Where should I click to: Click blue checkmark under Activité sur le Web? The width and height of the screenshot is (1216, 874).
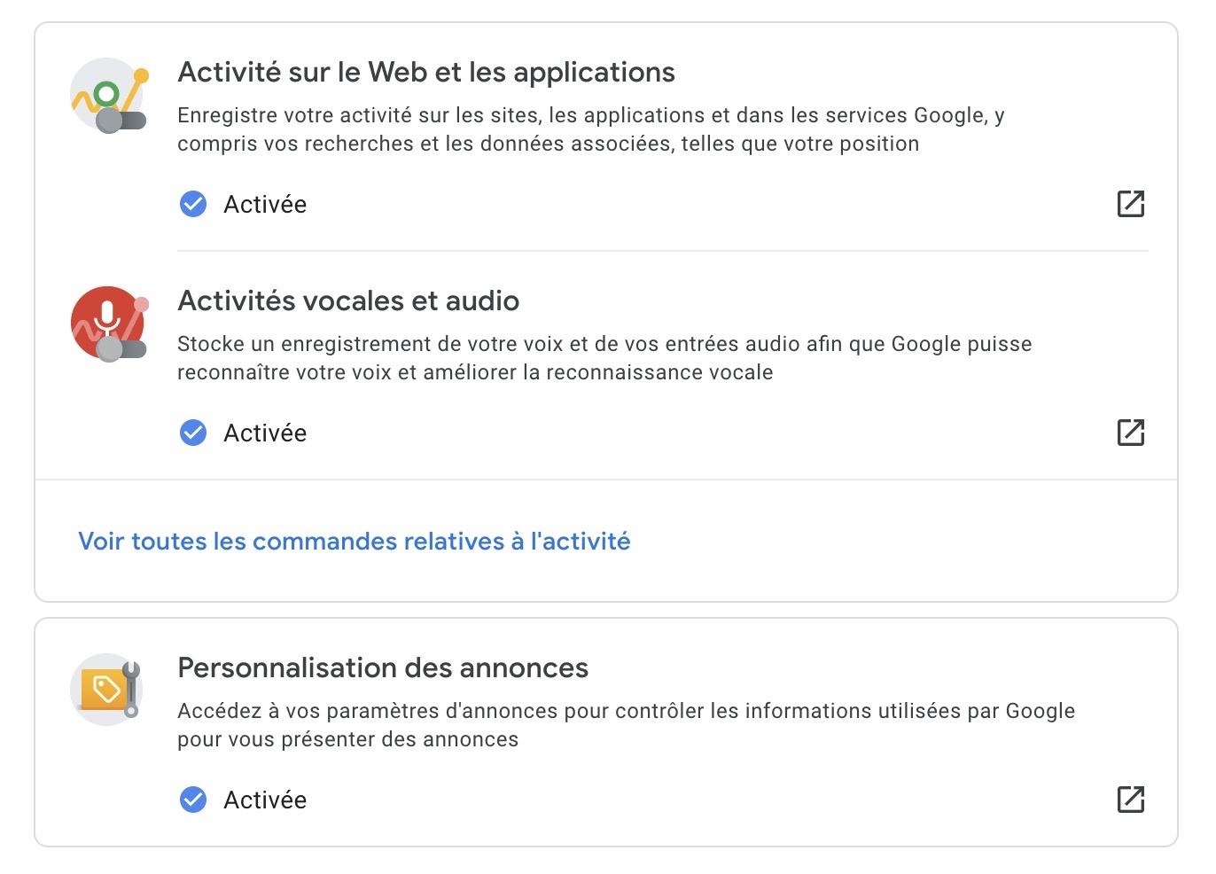click(193, 204)
